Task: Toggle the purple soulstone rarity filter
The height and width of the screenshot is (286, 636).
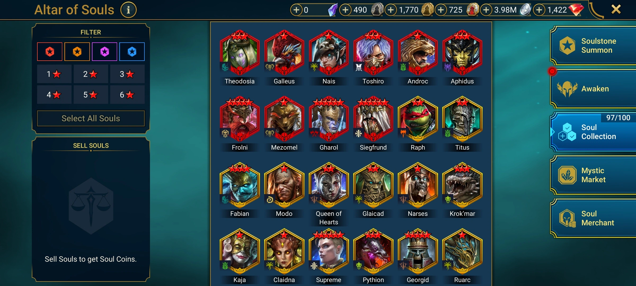Action: click(x=105, y=52)
